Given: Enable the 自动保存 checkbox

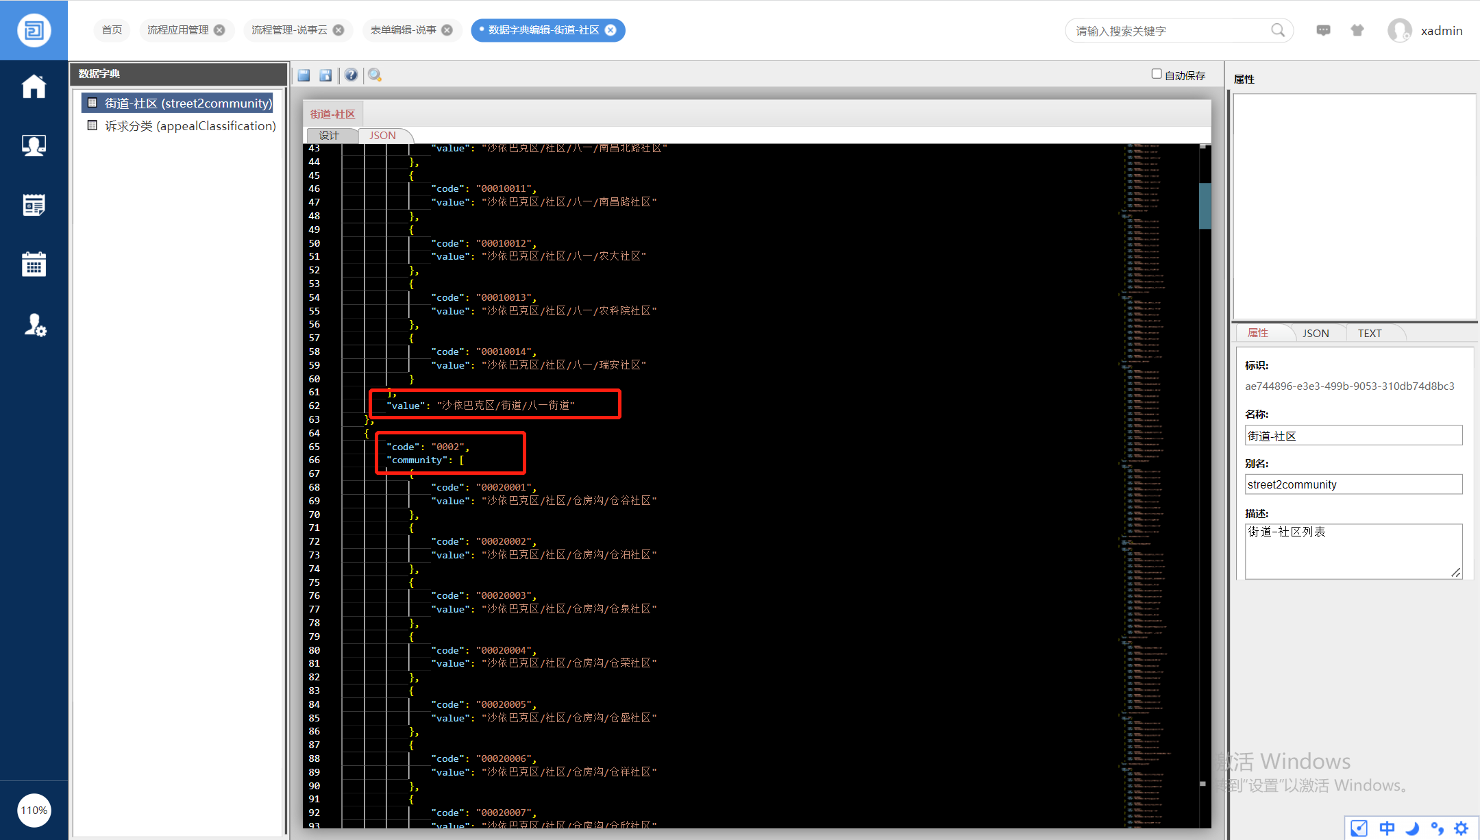Looking at the screenshot, I should click(x=1157, y=74).
